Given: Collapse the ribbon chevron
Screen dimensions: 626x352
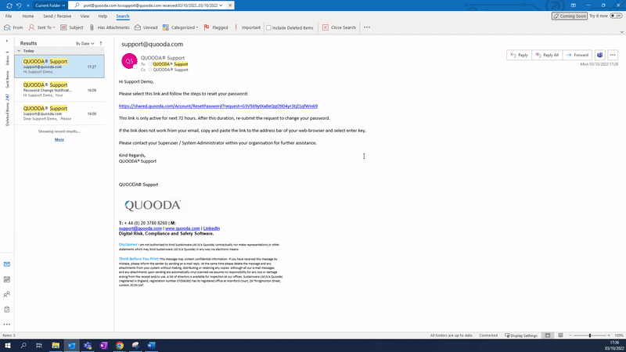Looking at the screenshot, I should pos(621,32).
